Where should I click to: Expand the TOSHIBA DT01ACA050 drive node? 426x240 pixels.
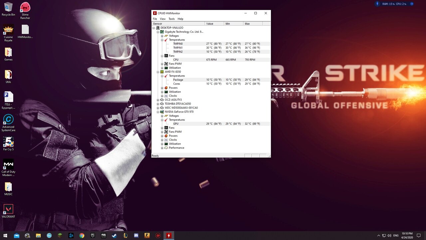click(158, 104)
